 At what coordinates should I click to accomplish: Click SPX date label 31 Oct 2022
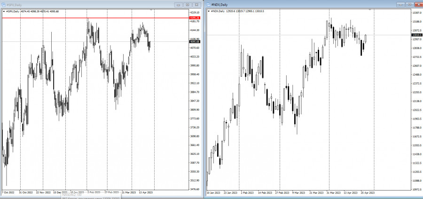27,193
